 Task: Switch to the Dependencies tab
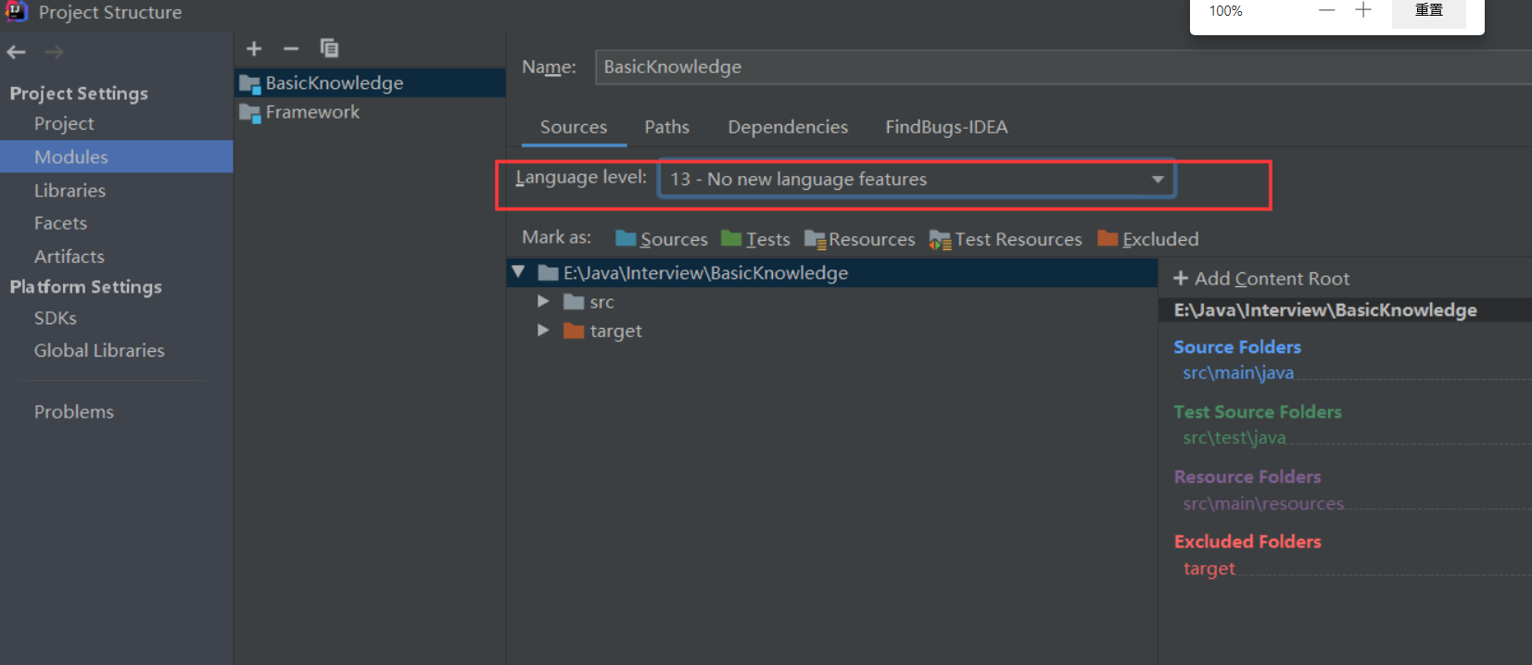[x=788, y=127]
